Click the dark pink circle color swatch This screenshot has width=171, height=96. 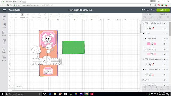pyautogui.click(x=155, y=44)
